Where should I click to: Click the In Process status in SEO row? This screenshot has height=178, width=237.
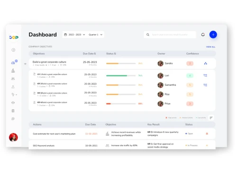point(191,145)
